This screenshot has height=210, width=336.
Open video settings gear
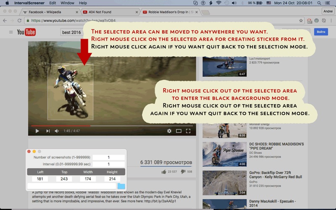point(169,131)
